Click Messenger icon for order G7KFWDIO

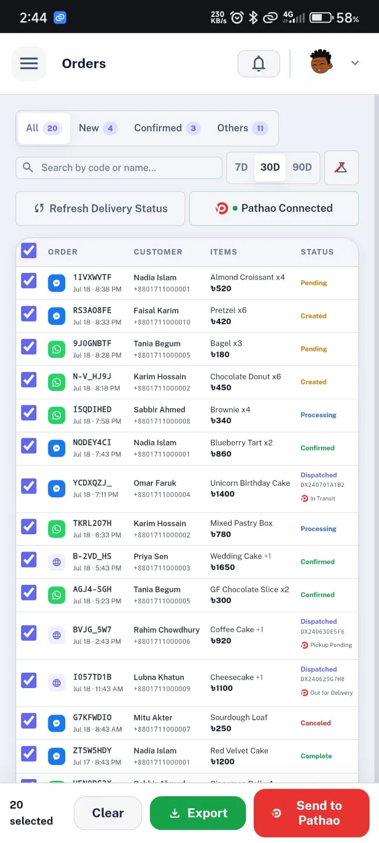pyautogui.click(x=56, y=723)
